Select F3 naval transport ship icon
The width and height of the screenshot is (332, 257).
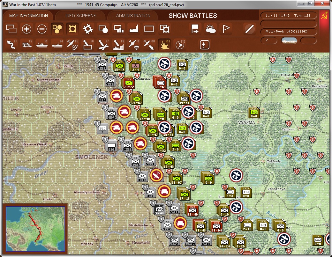pos(42,45)
